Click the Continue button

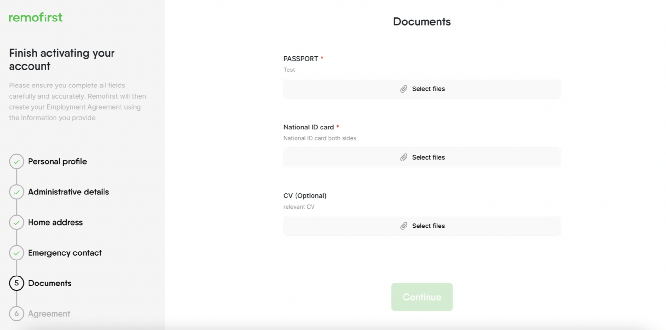pyautogui.click(x=422, y=297)
